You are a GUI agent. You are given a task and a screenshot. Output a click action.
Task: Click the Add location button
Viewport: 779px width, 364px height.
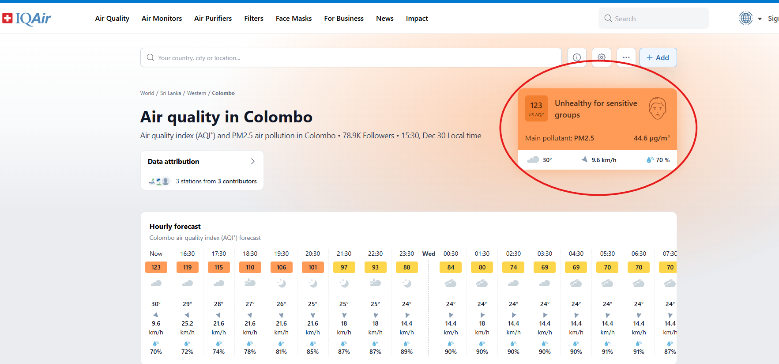point(658,57)
